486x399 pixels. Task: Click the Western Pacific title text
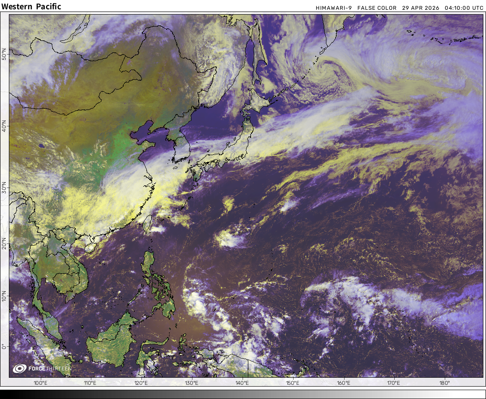tap(31, 7)
